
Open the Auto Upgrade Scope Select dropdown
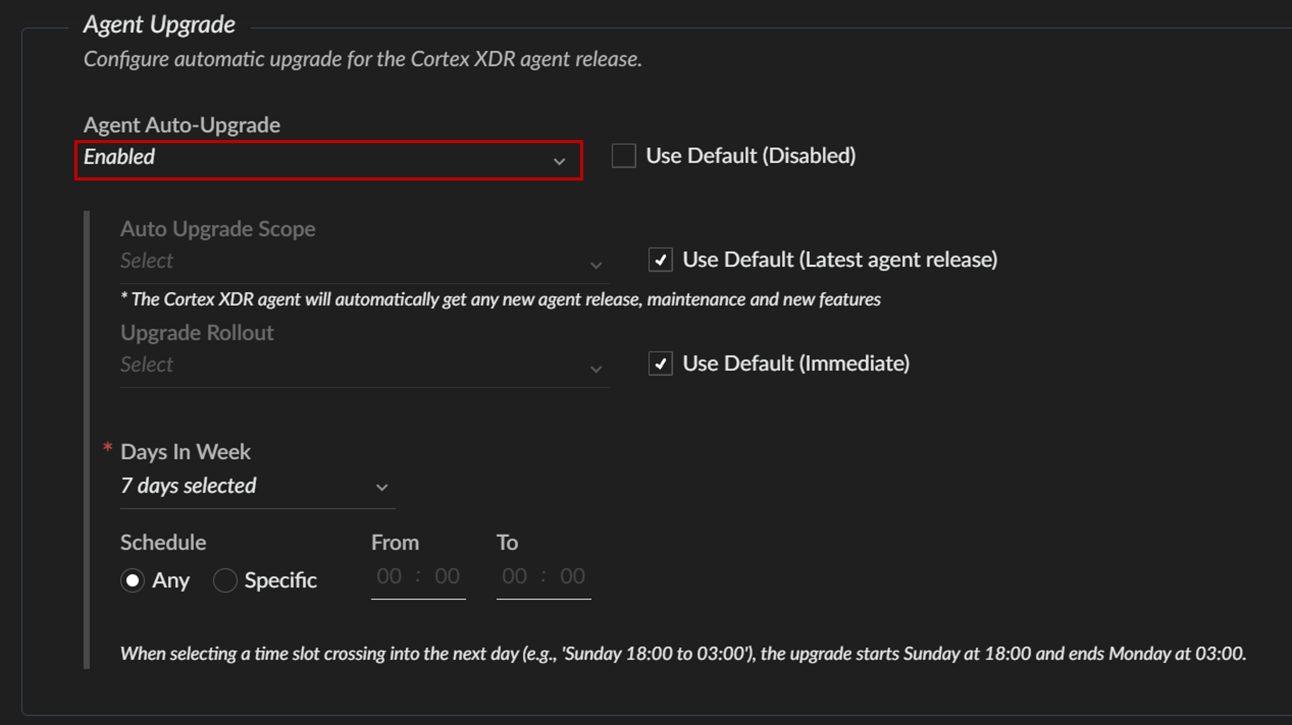tap(351, 261)
